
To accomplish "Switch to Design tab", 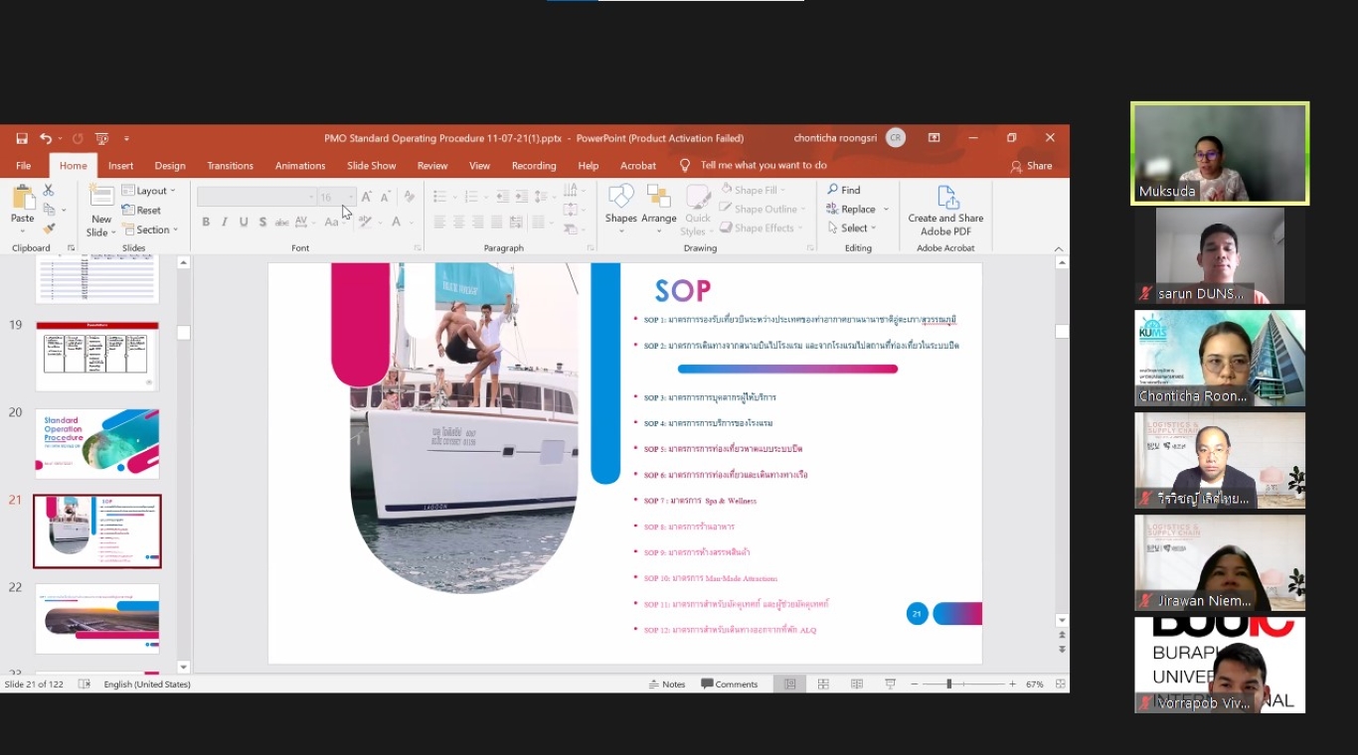I will click(170, 166).
